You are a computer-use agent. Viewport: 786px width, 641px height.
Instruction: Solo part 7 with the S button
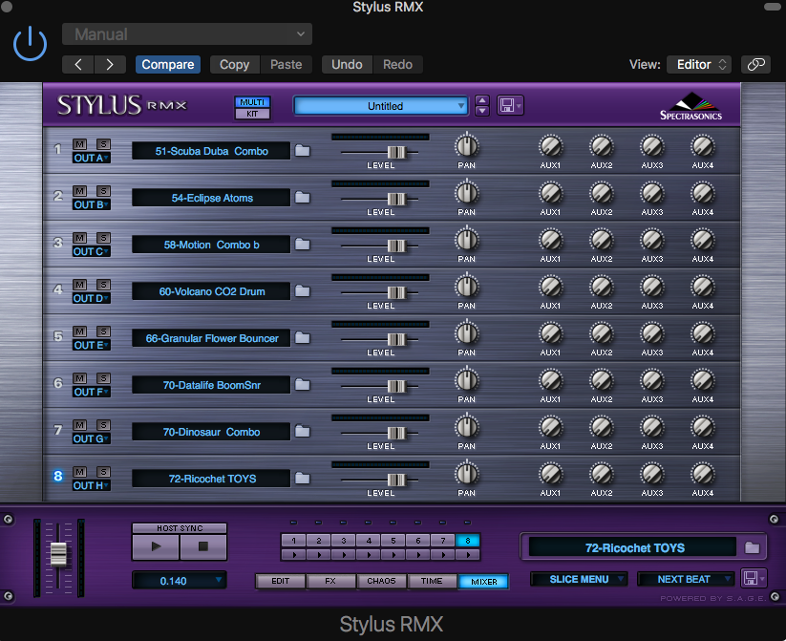point(103,425)
